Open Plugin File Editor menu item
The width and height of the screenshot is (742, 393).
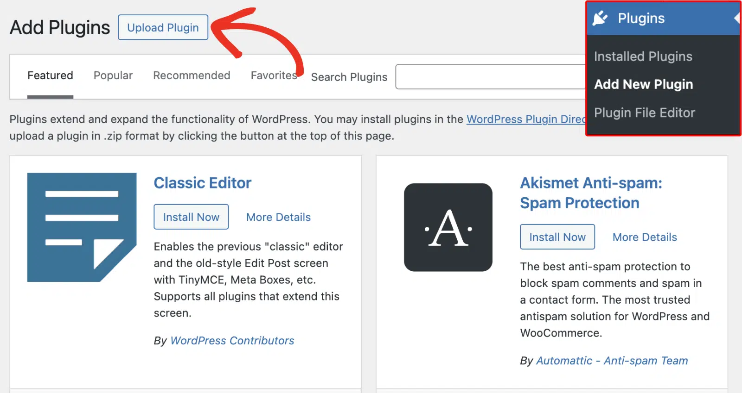pos(645,113)
